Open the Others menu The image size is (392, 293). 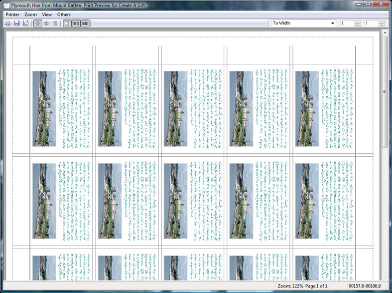[64, 14]
